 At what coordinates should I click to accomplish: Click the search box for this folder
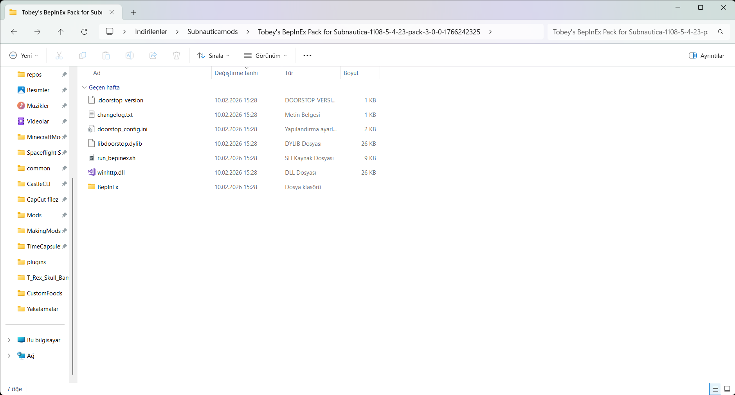click(x=639, y=32)
